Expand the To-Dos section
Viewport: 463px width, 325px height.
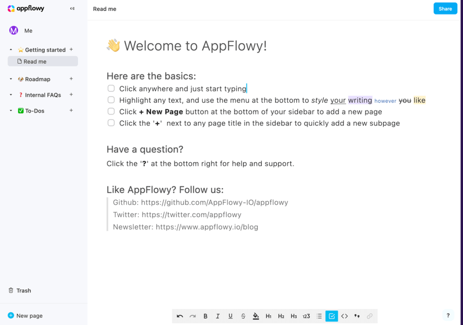tap(11, 111)
